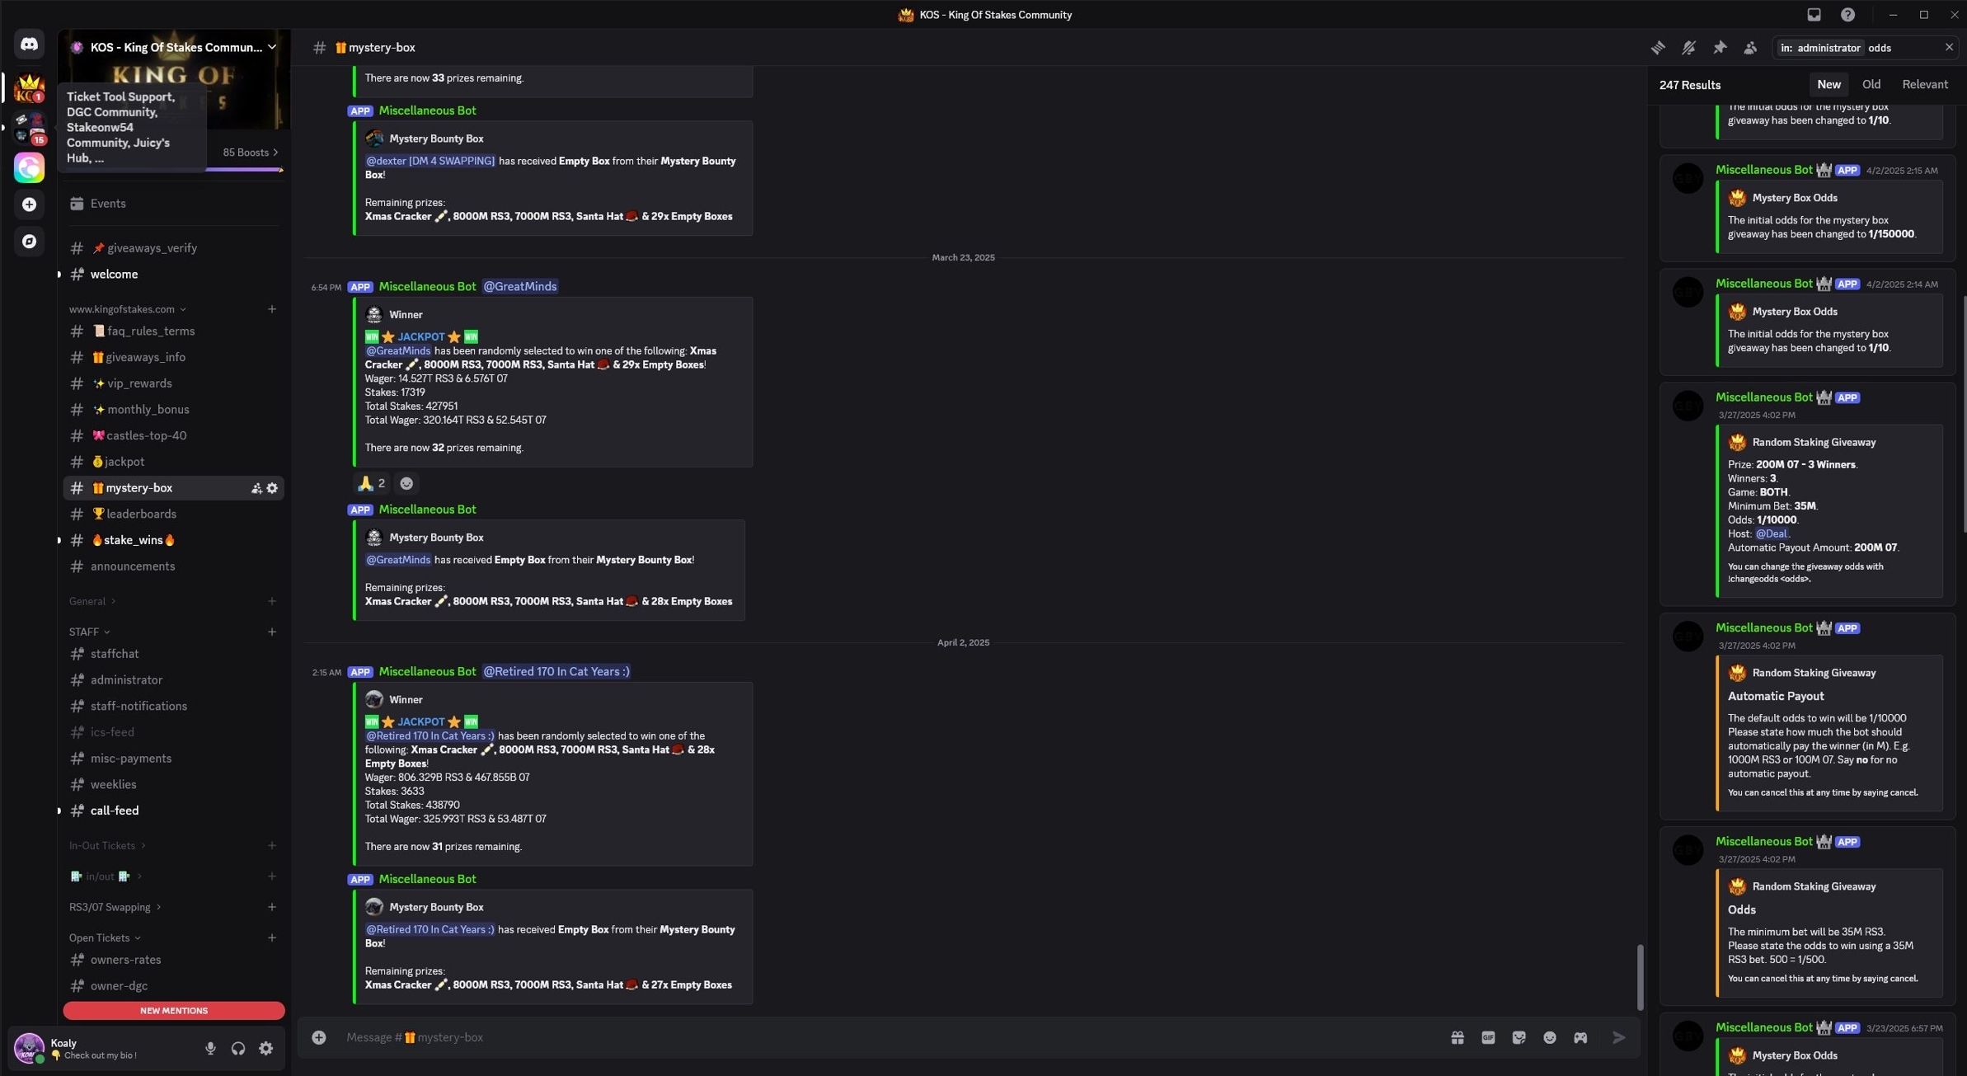This screenshot has height=1076, width=1967.
Task: Expand the General category
Action: [x=92, y=601]
